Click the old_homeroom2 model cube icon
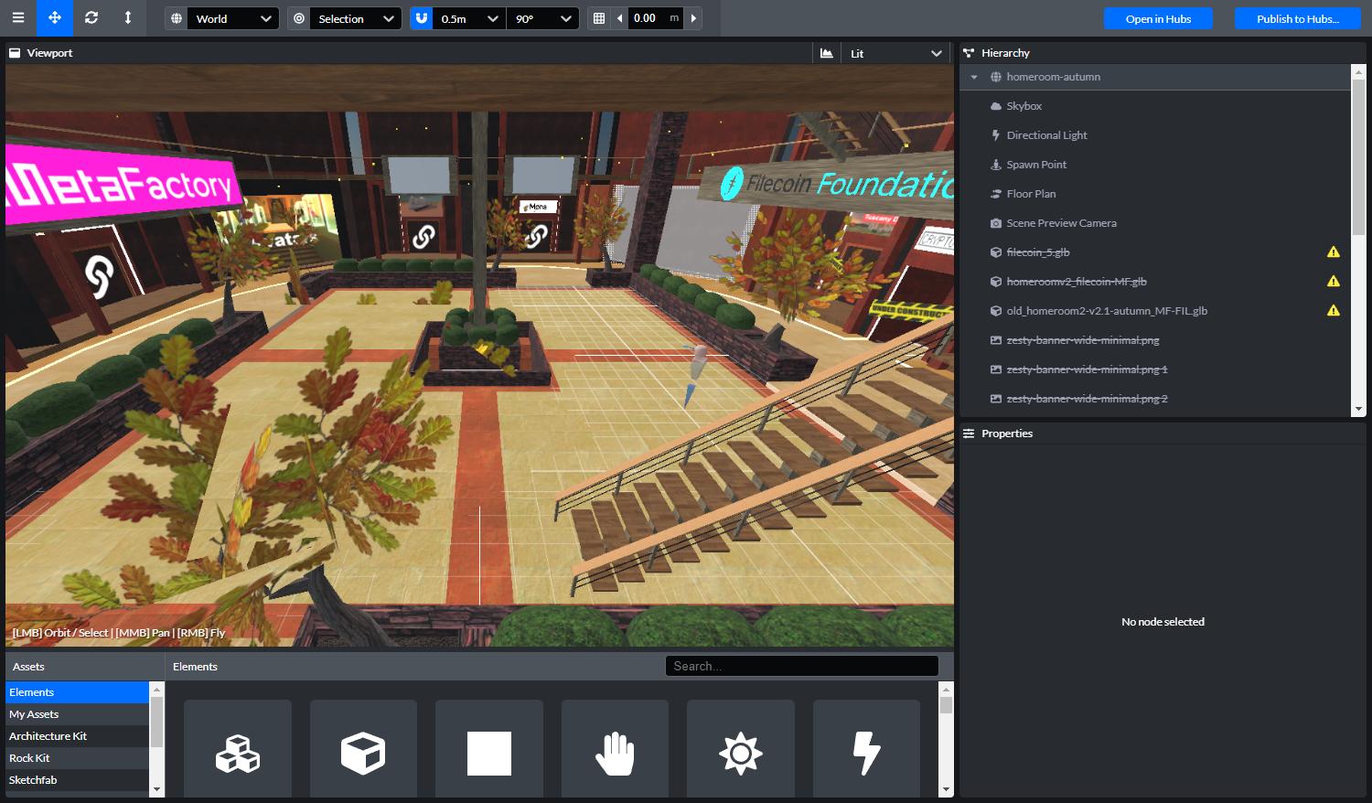This screenshot has width=1372, height=803. pyautogui.click(x=996, y=311)
